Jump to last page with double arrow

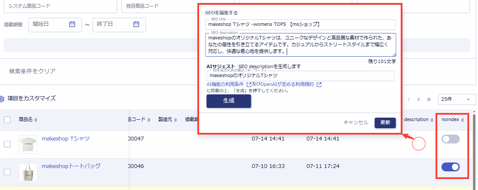click(x=429, y=99)
